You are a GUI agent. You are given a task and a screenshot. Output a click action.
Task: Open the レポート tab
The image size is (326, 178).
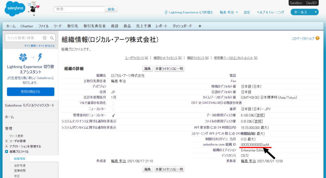[x=162, y=26]
